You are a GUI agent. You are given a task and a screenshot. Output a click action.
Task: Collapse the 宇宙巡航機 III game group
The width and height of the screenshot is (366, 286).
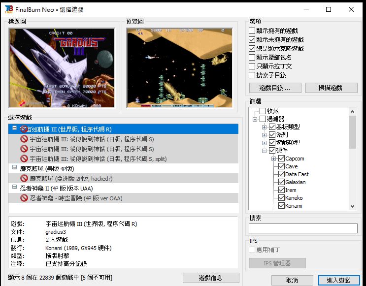[14, 128]
